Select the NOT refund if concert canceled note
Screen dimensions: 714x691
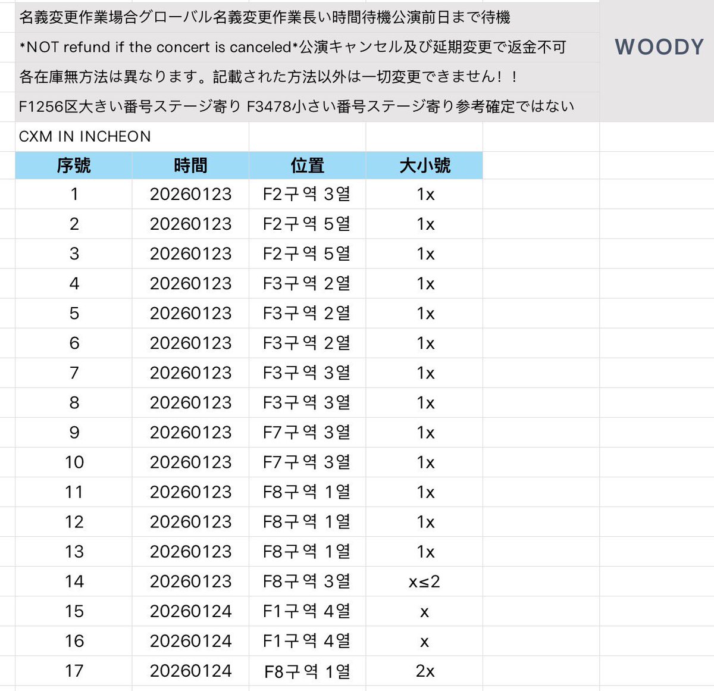click(307, 47)
